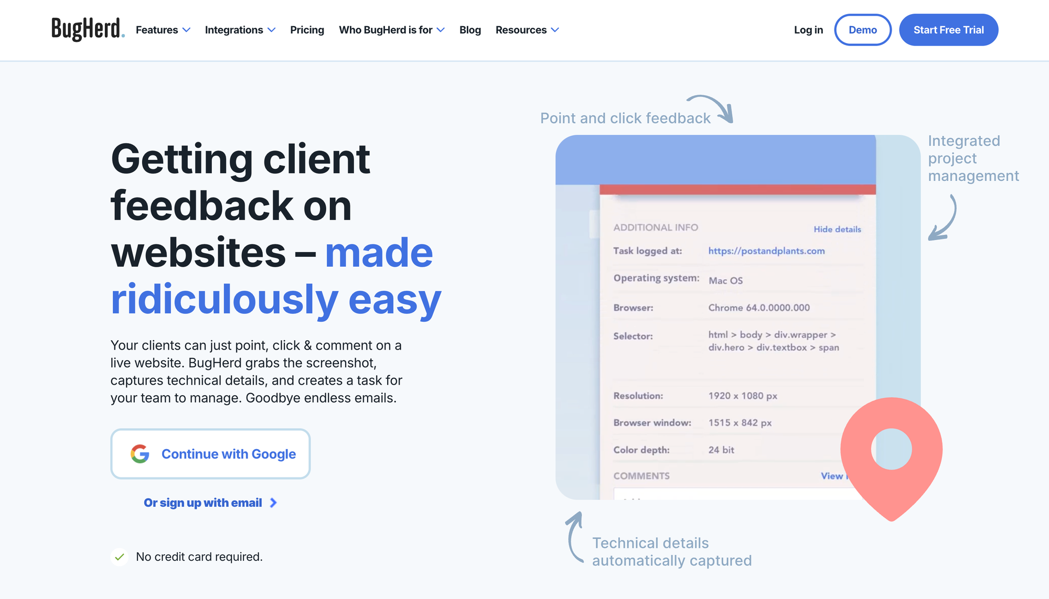Continue with Google

pos(210,454)
